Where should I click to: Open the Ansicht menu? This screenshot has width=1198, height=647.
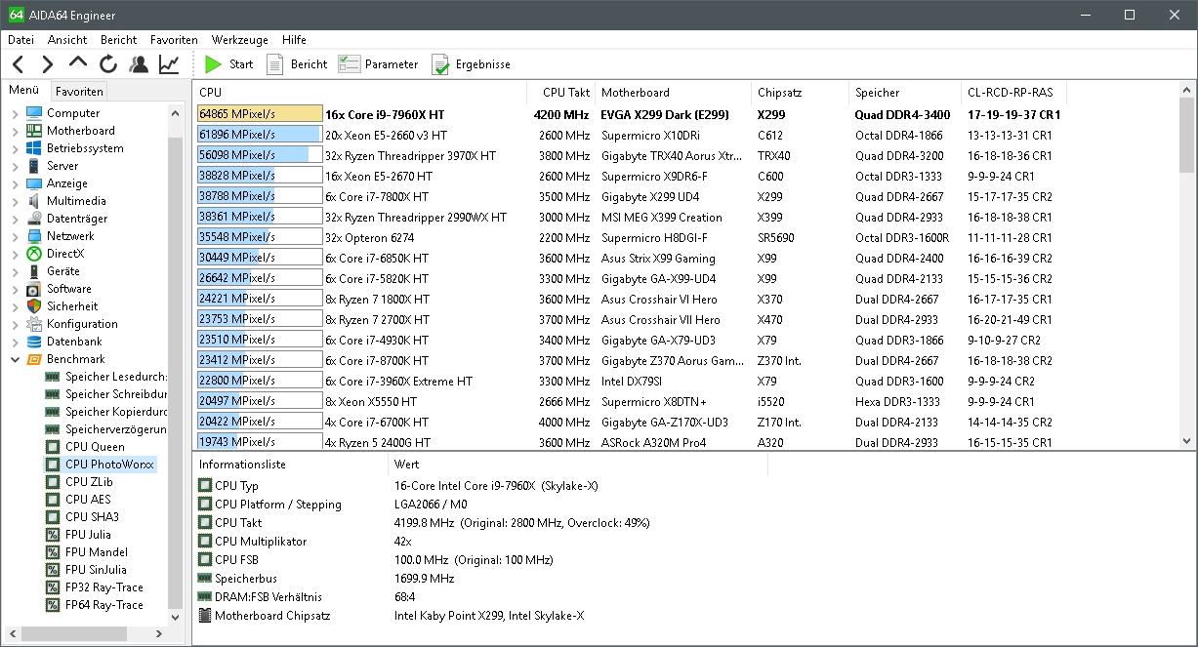[67, 40]
